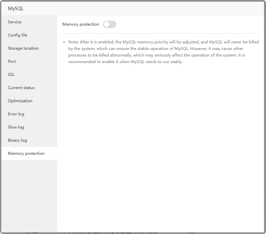Viewport: 266px width, 234px height.
Task: Open the Optimization tab
Action: click(29, 101)
